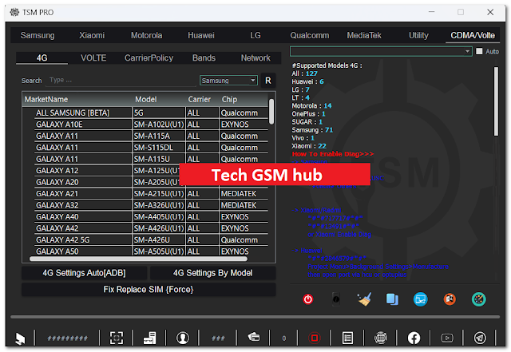Switch to the MediaTek main tab

[x=364, y=35]
